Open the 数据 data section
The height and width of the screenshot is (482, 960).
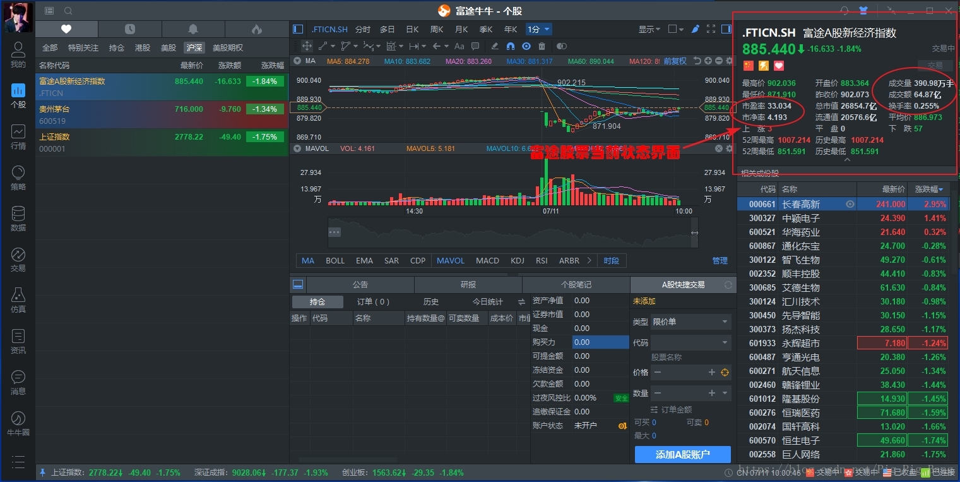point(18,219)
